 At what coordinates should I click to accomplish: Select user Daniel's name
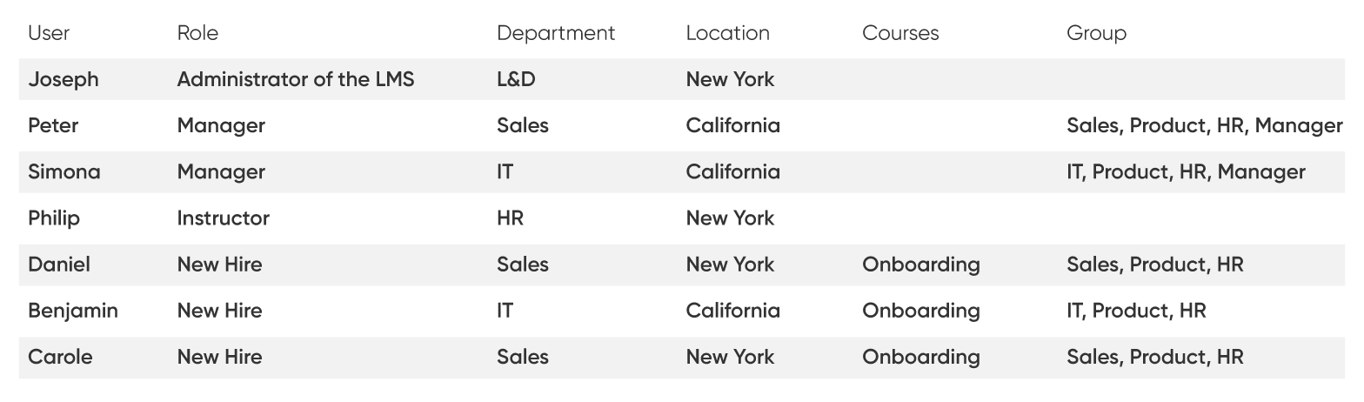tap(59, 265)
